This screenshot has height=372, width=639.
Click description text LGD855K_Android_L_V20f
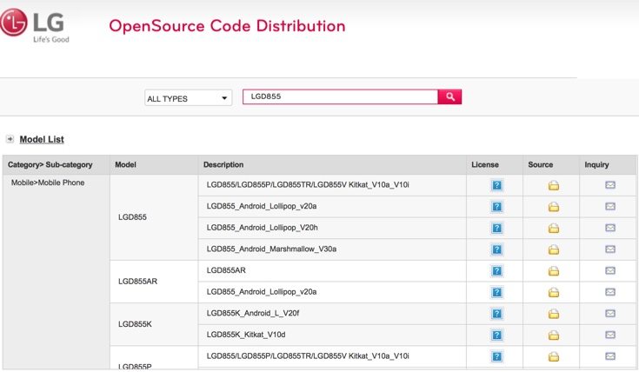pos(253,313)
